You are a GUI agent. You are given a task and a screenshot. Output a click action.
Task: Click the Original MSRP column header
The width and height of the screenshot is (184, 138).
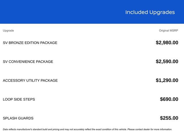pyautogui.click(x=168, y=30)
